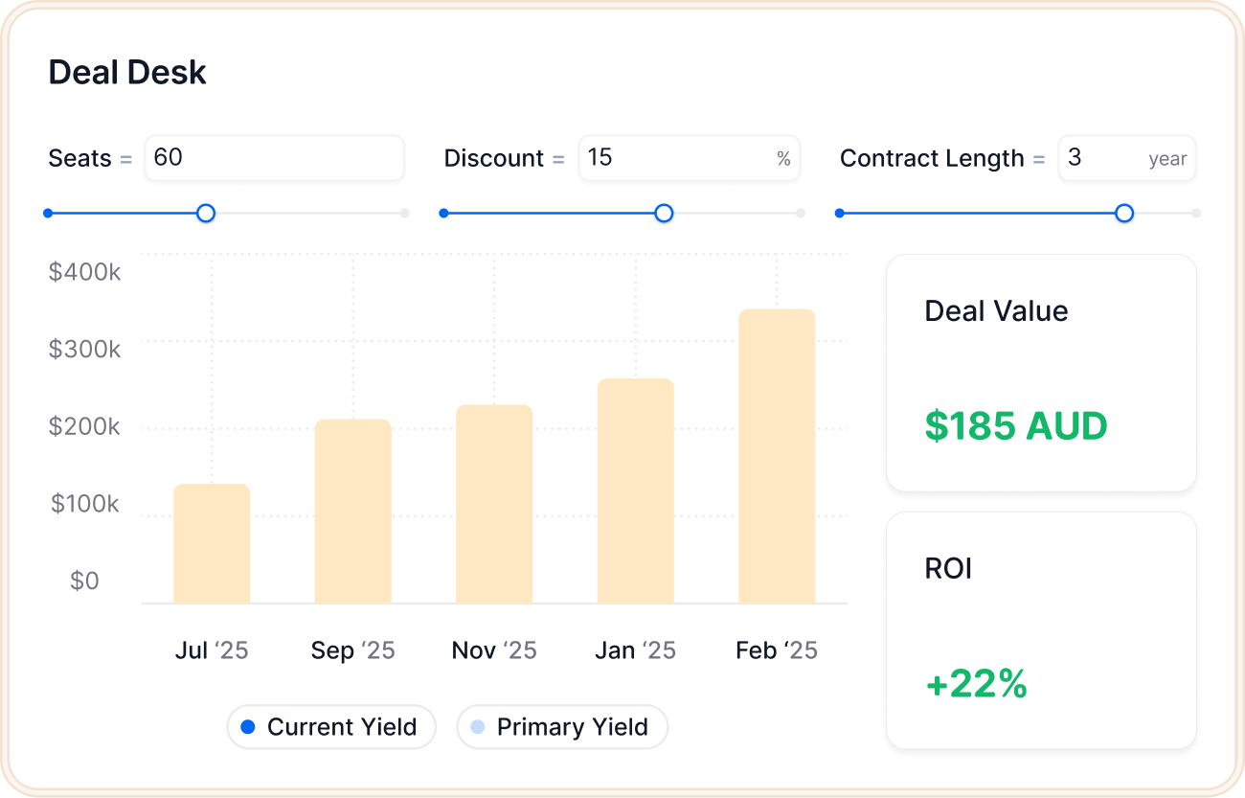The image size is (1245, 798).
Task: Toggle the Current Yield legend indicator
Action: click(x=331, y=727)
